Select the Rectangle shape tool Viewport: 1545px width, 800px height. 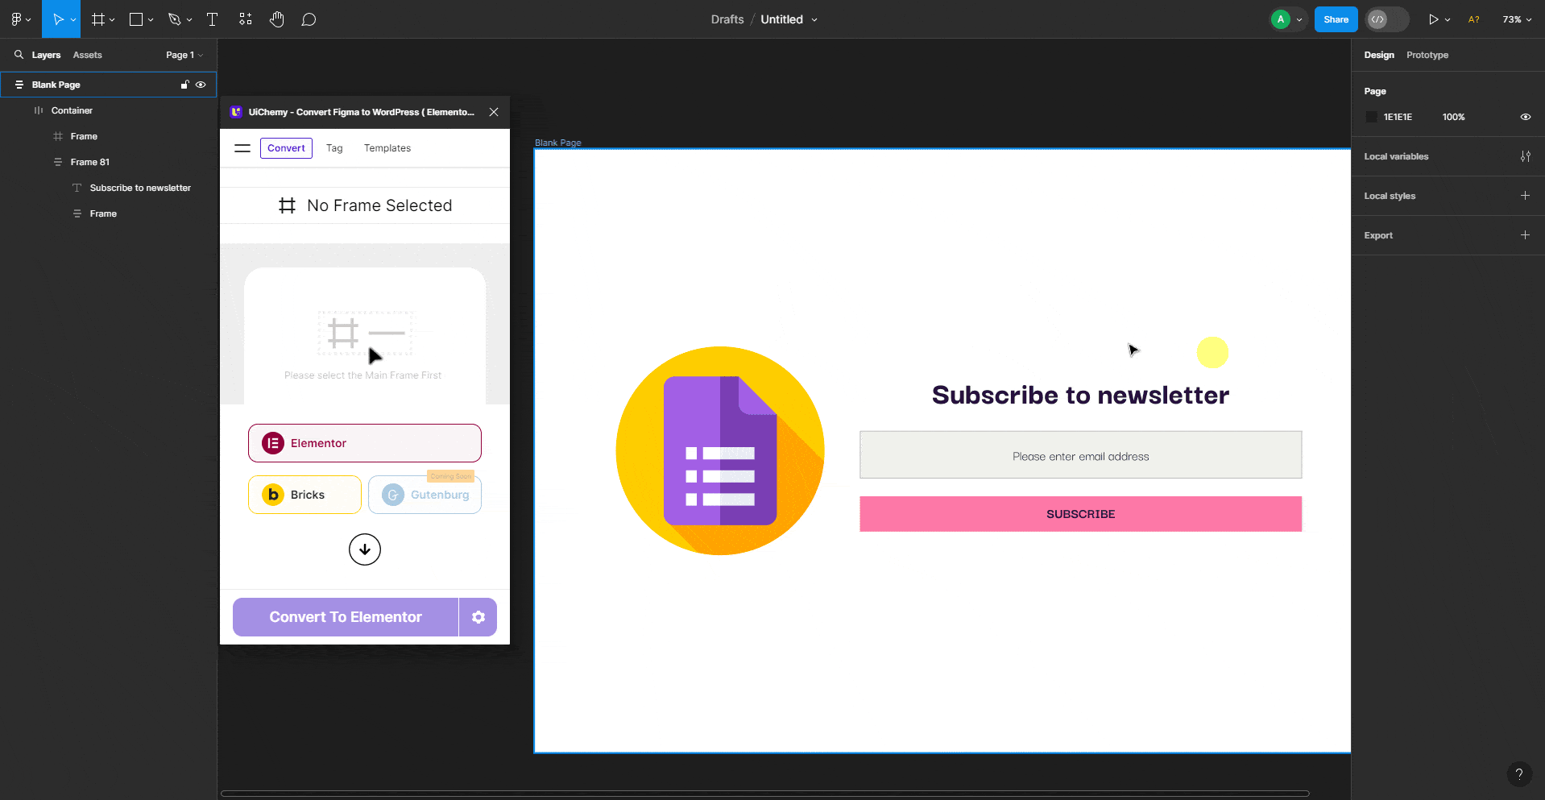(x=135, y=19)
